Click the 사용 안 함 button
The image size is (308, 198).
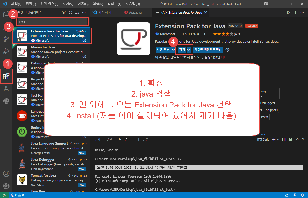[163, 50]
